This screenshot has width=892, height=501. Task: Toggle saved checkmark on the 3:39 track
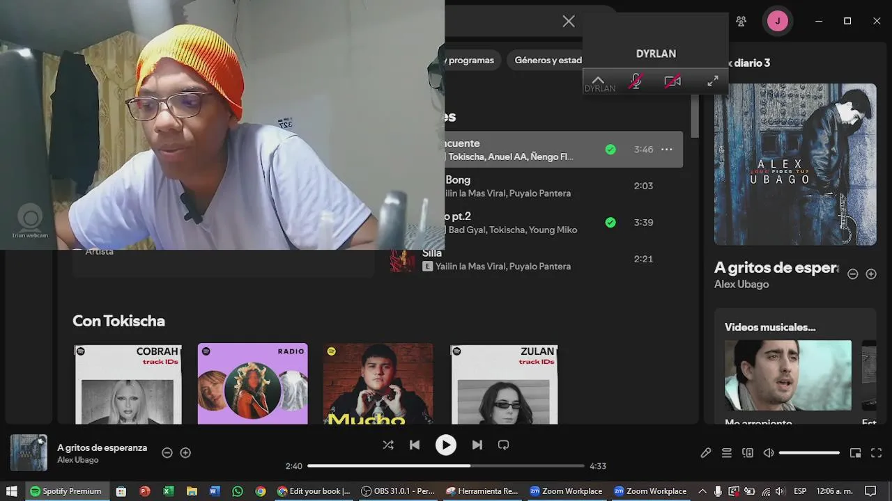pyautogui.click(x=610, y=222)
